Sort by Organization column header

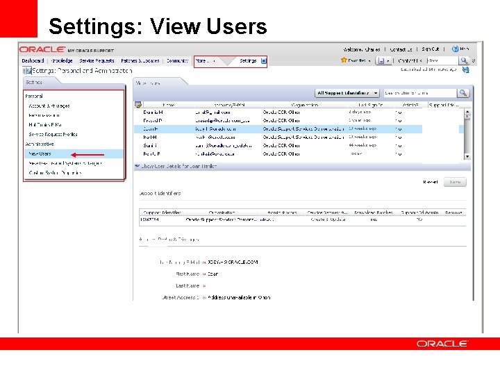click(305, 105)
